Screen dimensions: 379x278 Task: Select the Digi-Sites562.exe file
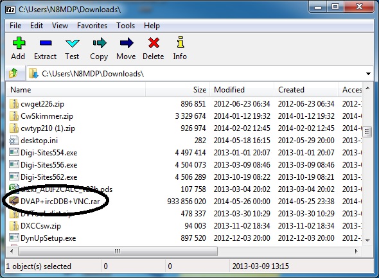pos(49,177)
